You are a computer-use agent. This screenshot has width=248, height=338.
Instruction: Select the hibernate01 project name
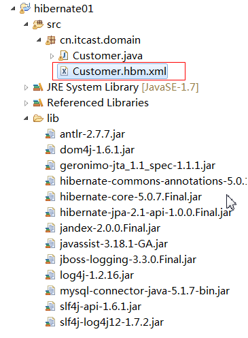[64, 9]
